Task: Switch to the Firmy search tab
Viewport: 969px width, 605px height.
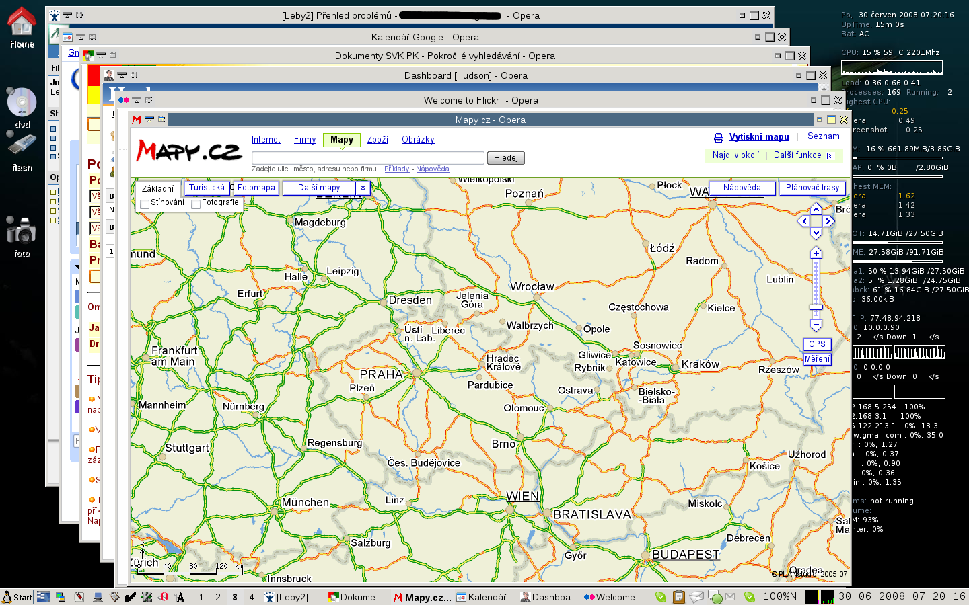Action: 305,140
